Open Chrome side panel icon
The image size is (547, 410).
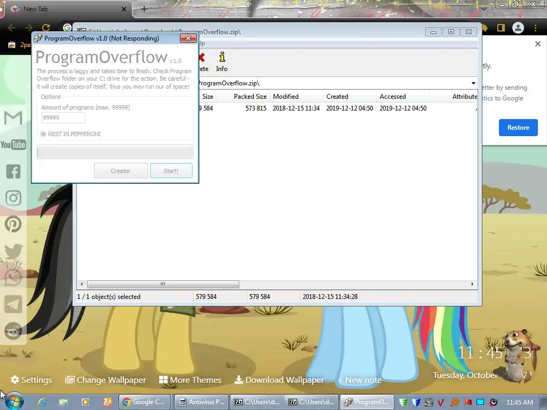click(x=501, y=28)
